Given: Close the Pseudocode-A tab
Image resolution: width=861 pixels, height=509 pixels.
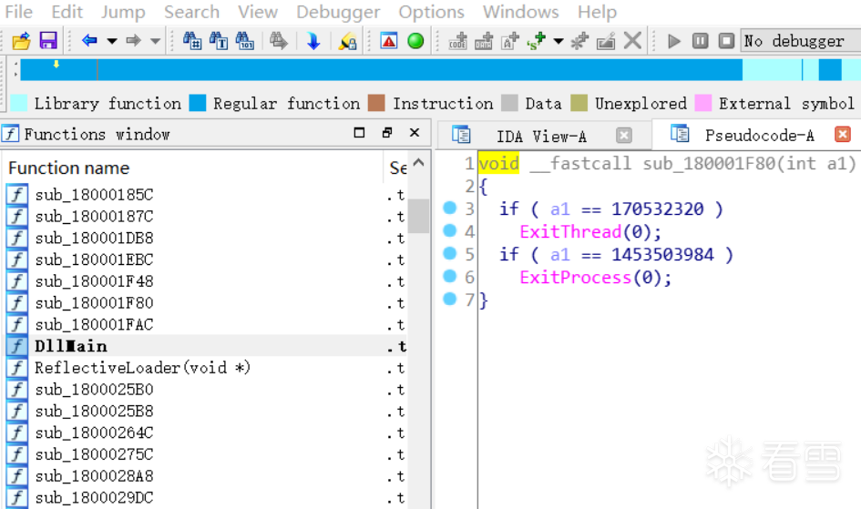Looking at the screenshot, I should 843,134.
